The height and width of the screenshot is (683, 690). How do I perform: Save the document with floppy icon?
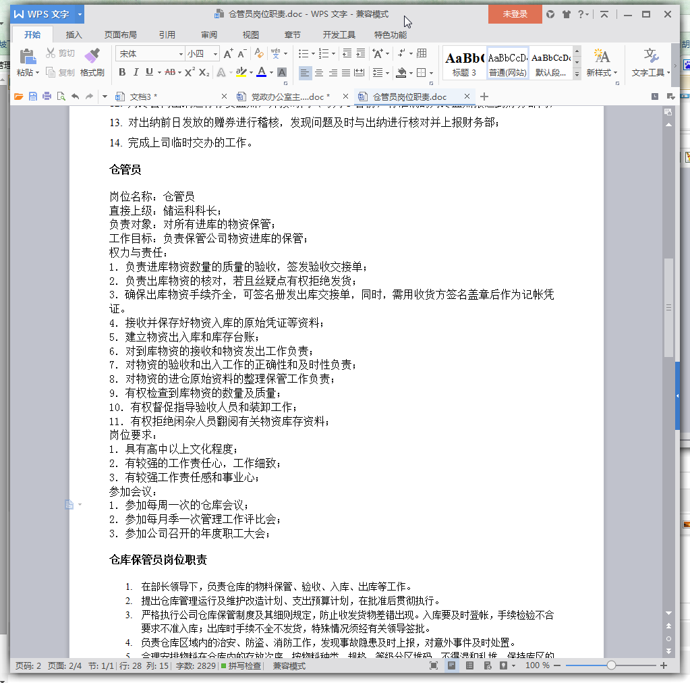32,97
